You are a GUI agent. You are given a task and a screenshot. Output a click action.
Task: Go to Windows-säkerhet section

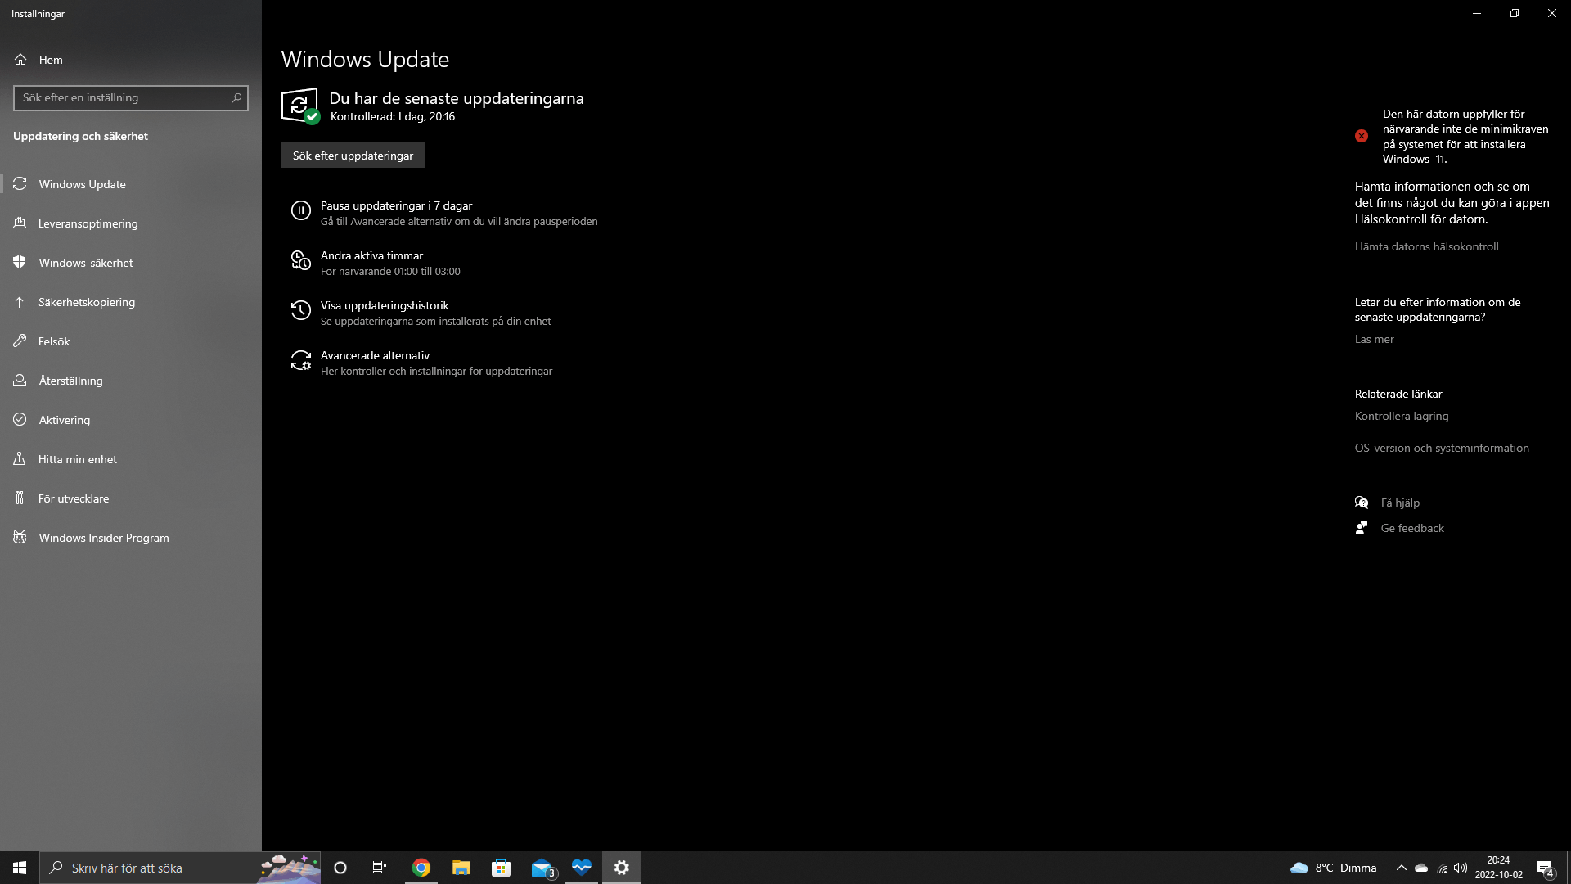click(131, 263)
